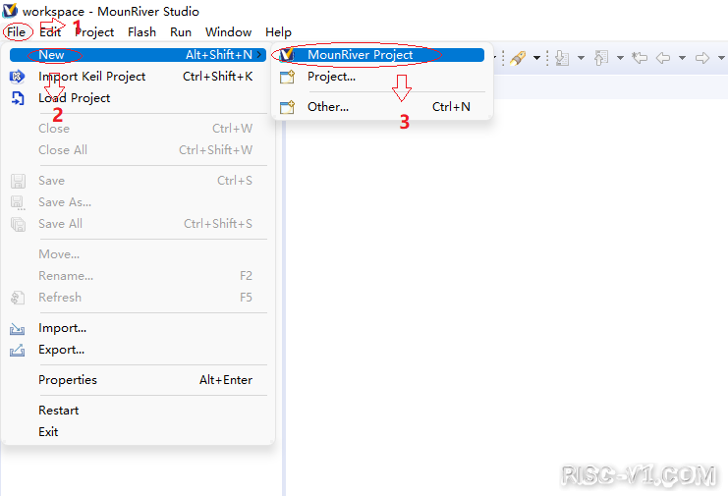Open the Run menu
Viewport: 728px width, 496px height.
pos(181,32)
